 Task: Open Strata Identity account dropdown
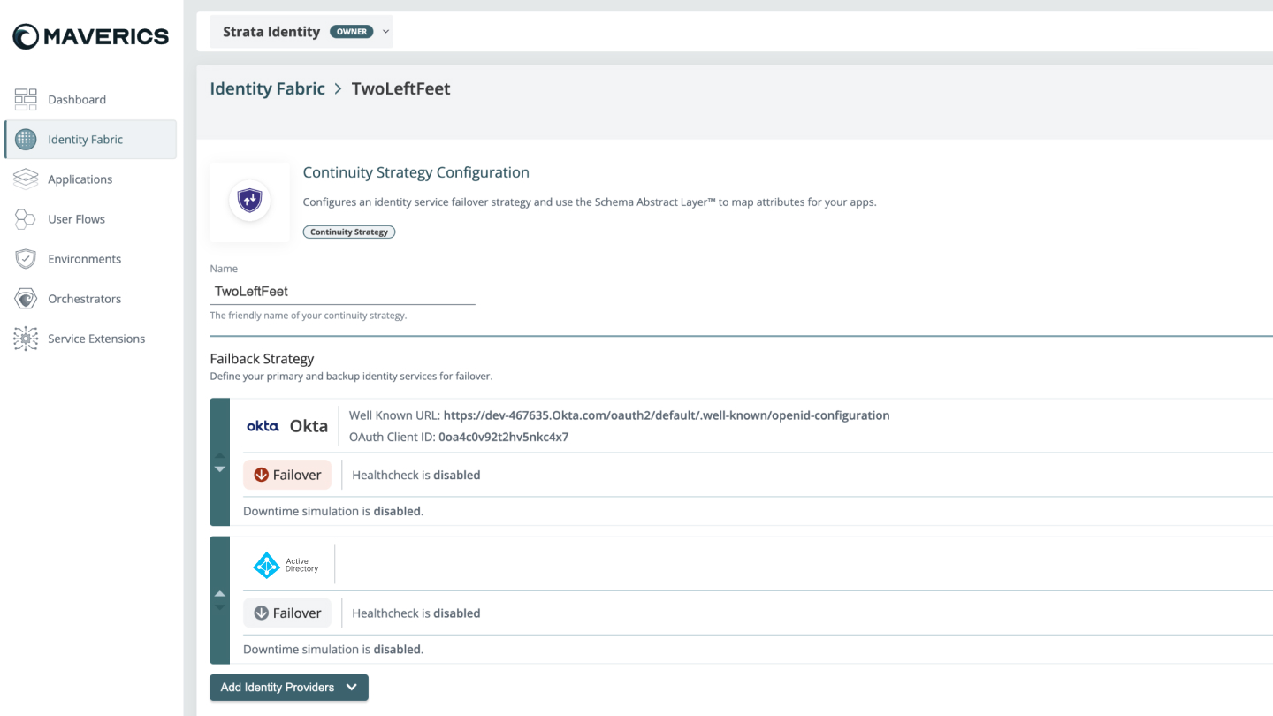301,32
